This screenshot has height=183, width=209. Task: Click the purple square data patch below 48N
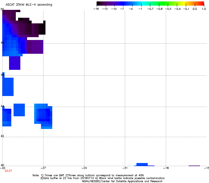click(x=15, y=63)
